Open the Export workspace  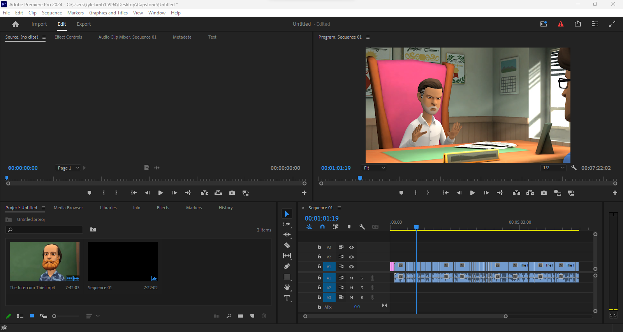pyautogui.click(x=84, y=24)
